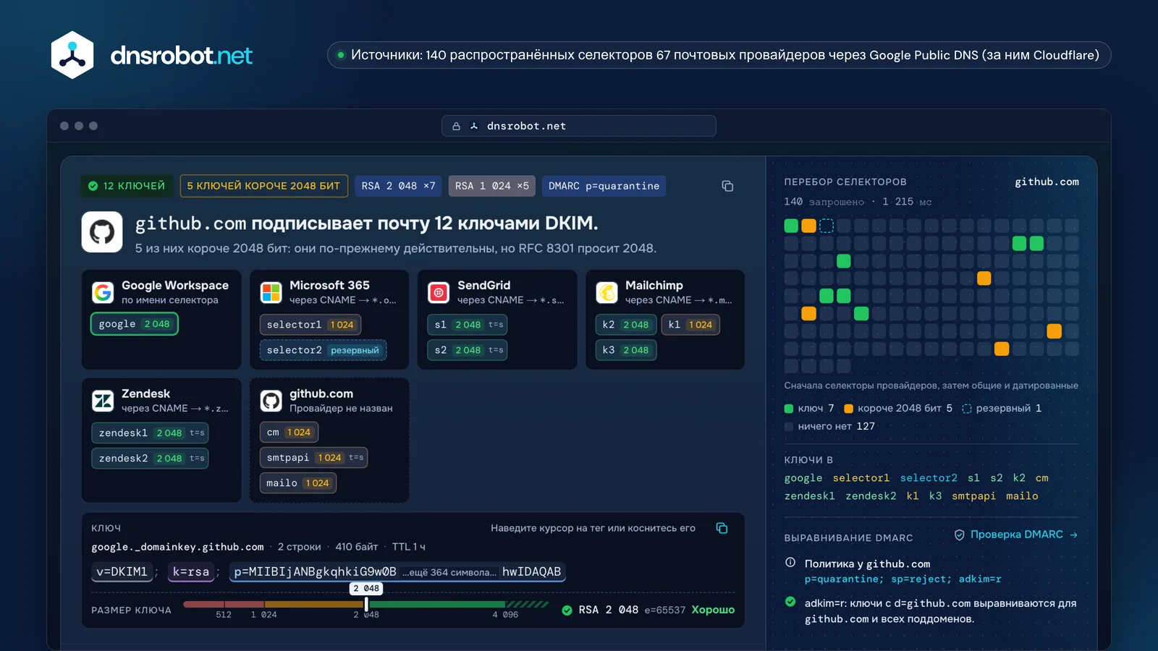Click 5 КЛЮЧЕЙ КОРОЧЕ 2048 БИТ badge
The height and width of the screenshot is (651, 1158).
[263, 186]
